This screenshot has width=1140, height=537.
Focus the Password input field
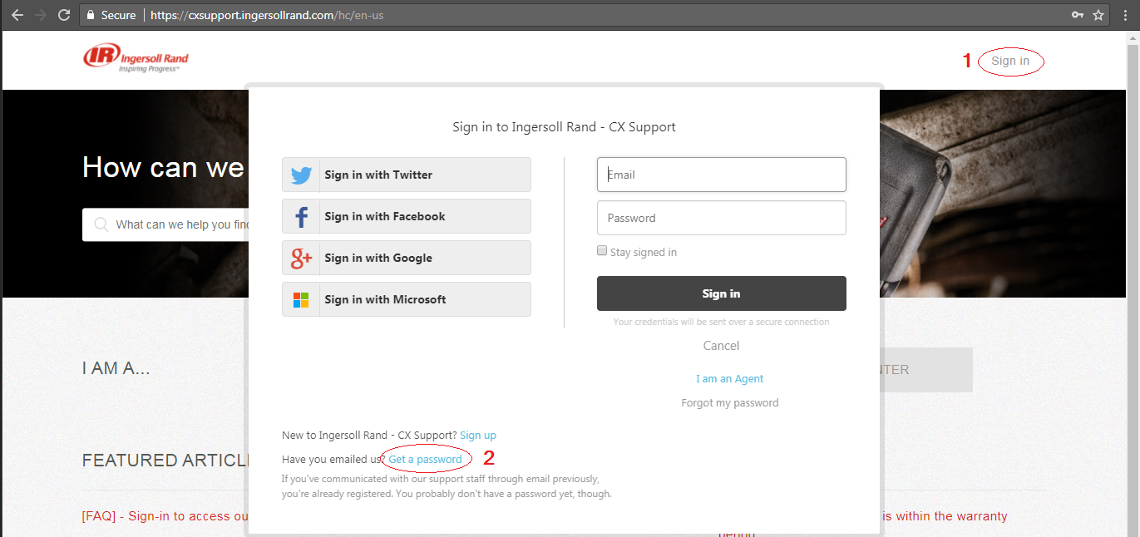pyautogui.click(x=722, y=218)
